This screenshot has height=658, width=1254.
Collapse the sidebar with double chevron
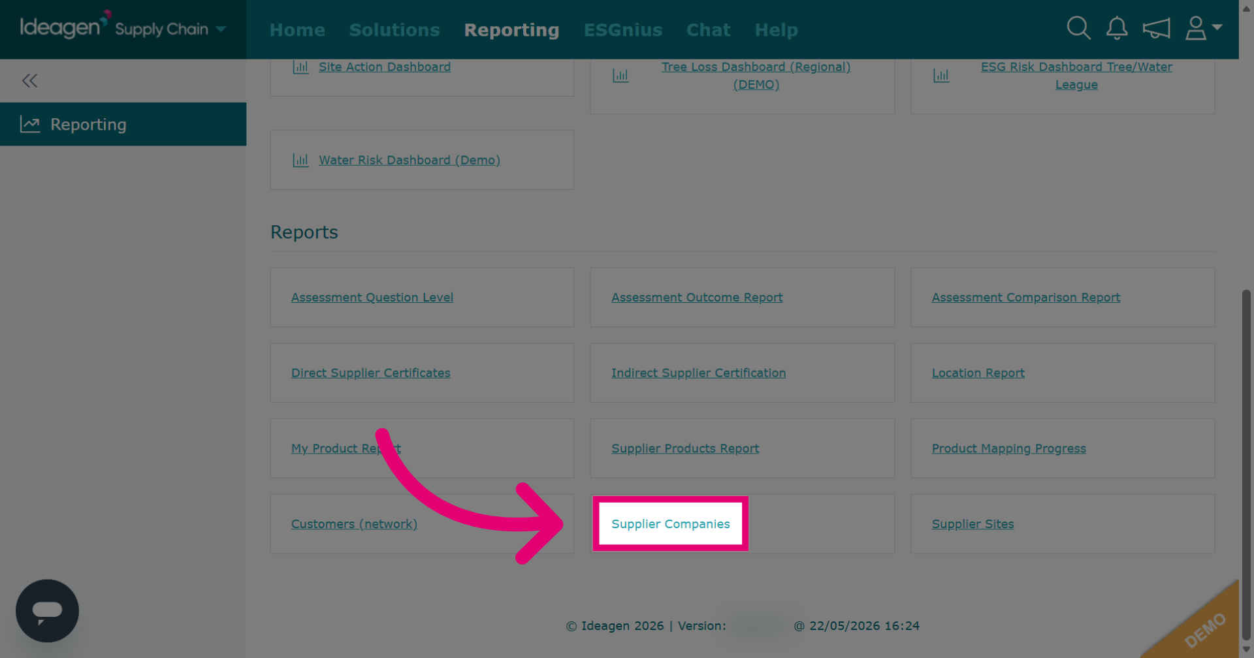[29, 80]
